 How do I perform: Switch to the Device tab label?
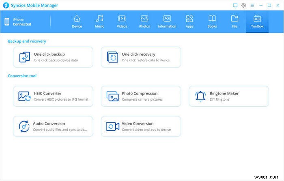click(77, 26)
